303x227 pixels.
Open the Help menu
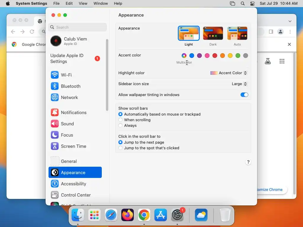coord(118,4)
